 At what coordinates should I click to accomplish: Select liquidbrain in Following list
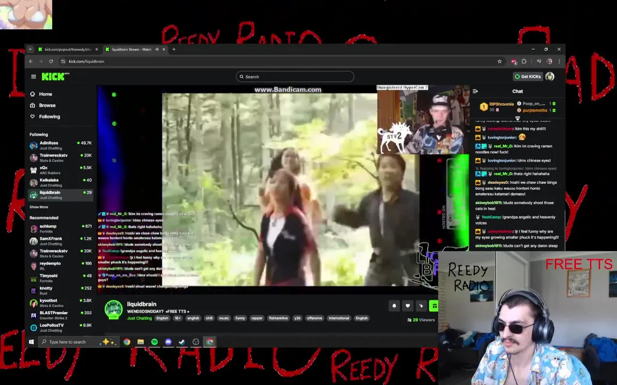[x=60, y=195]
